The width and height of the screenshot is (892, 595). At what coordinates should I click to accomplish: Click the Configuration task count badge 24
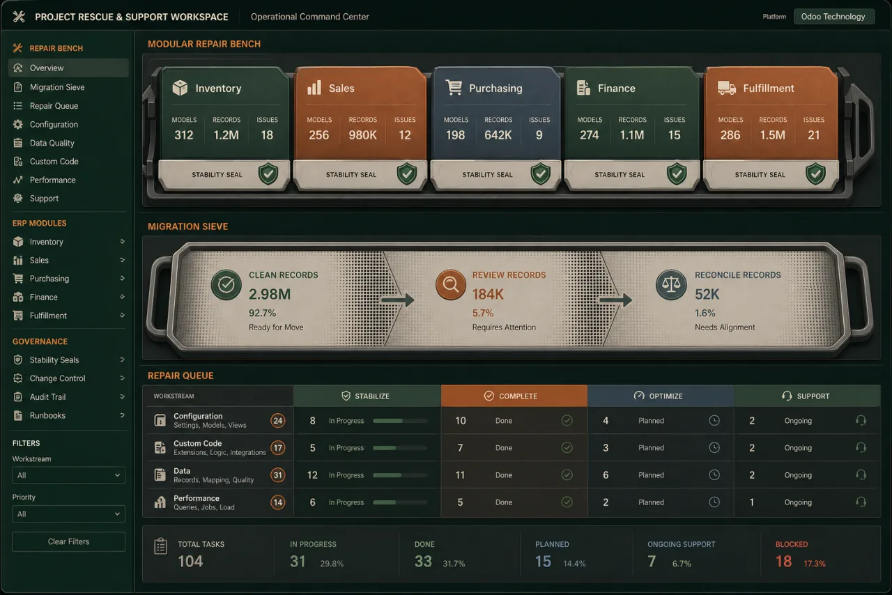(x=278, y=420)
